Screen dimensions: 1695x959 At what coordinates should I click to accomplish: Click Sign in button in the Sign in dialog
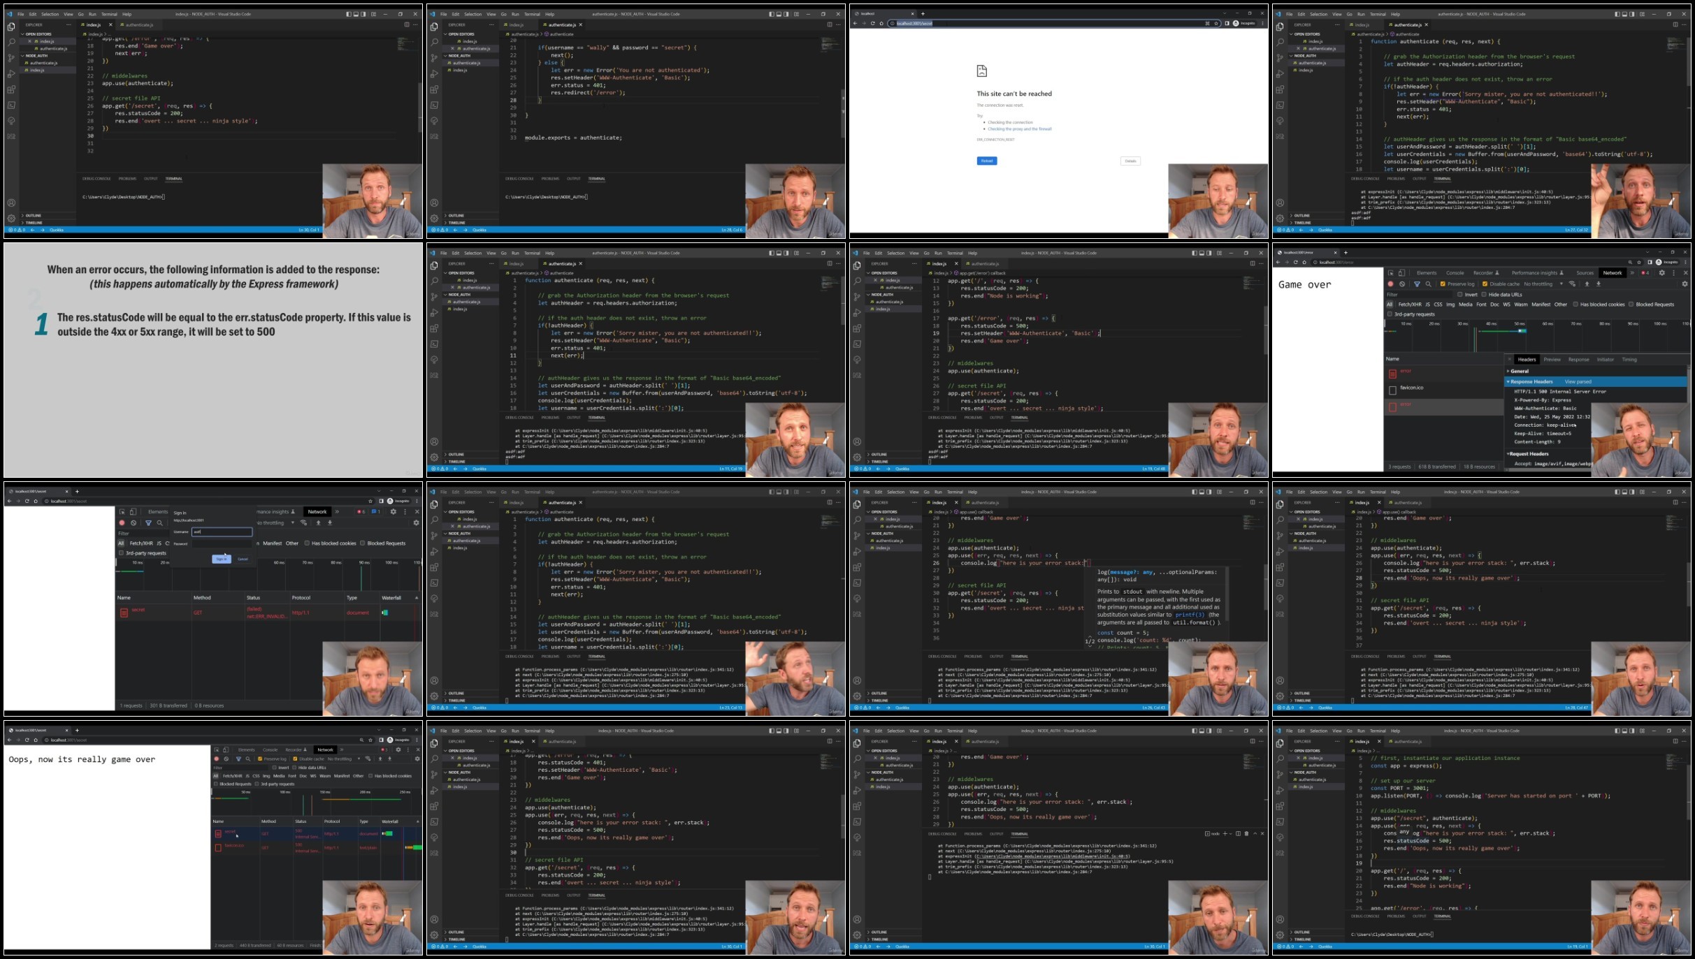(221, 559)
